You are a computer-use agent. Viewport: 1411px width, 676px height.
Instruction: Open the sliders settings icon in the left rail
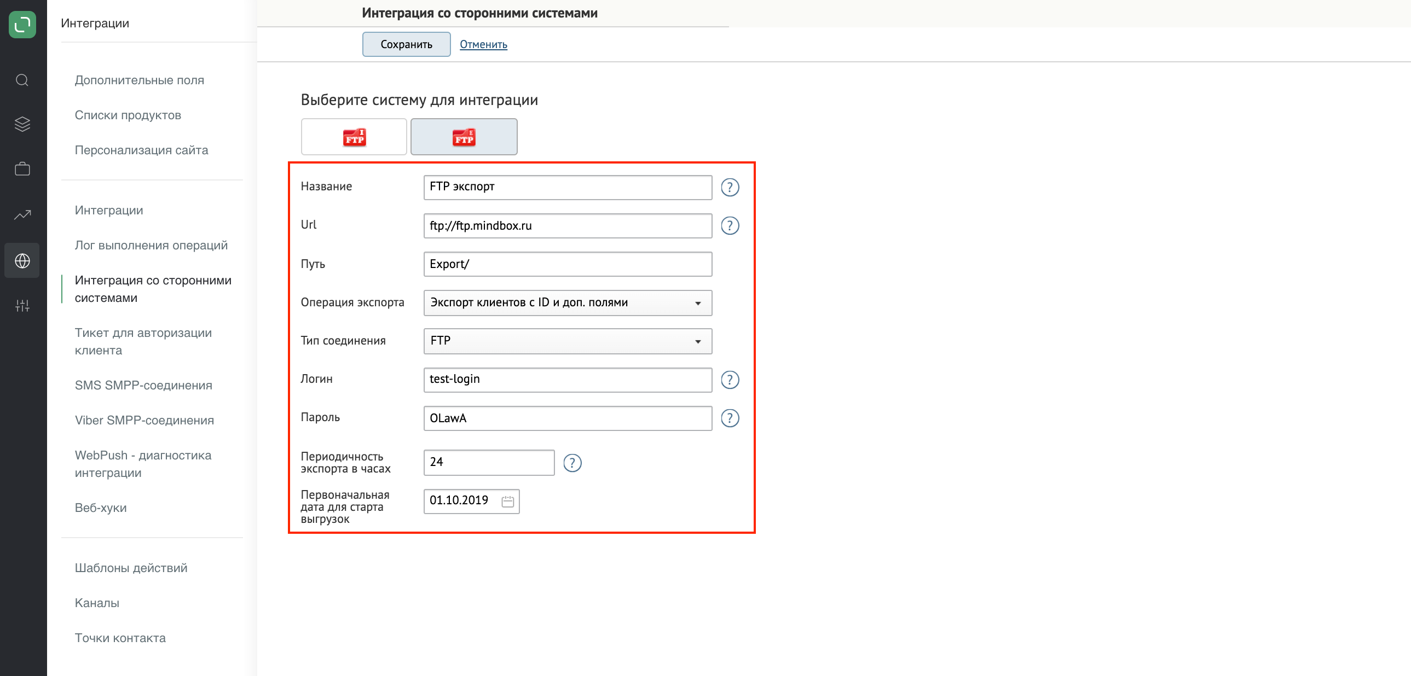click(x=22, y=305)
